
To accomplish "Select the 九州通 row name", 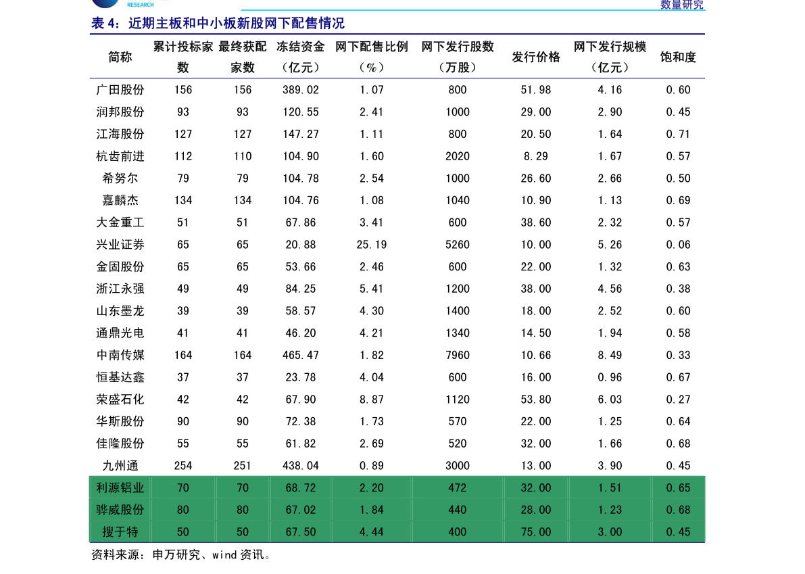I will [120, 465].
